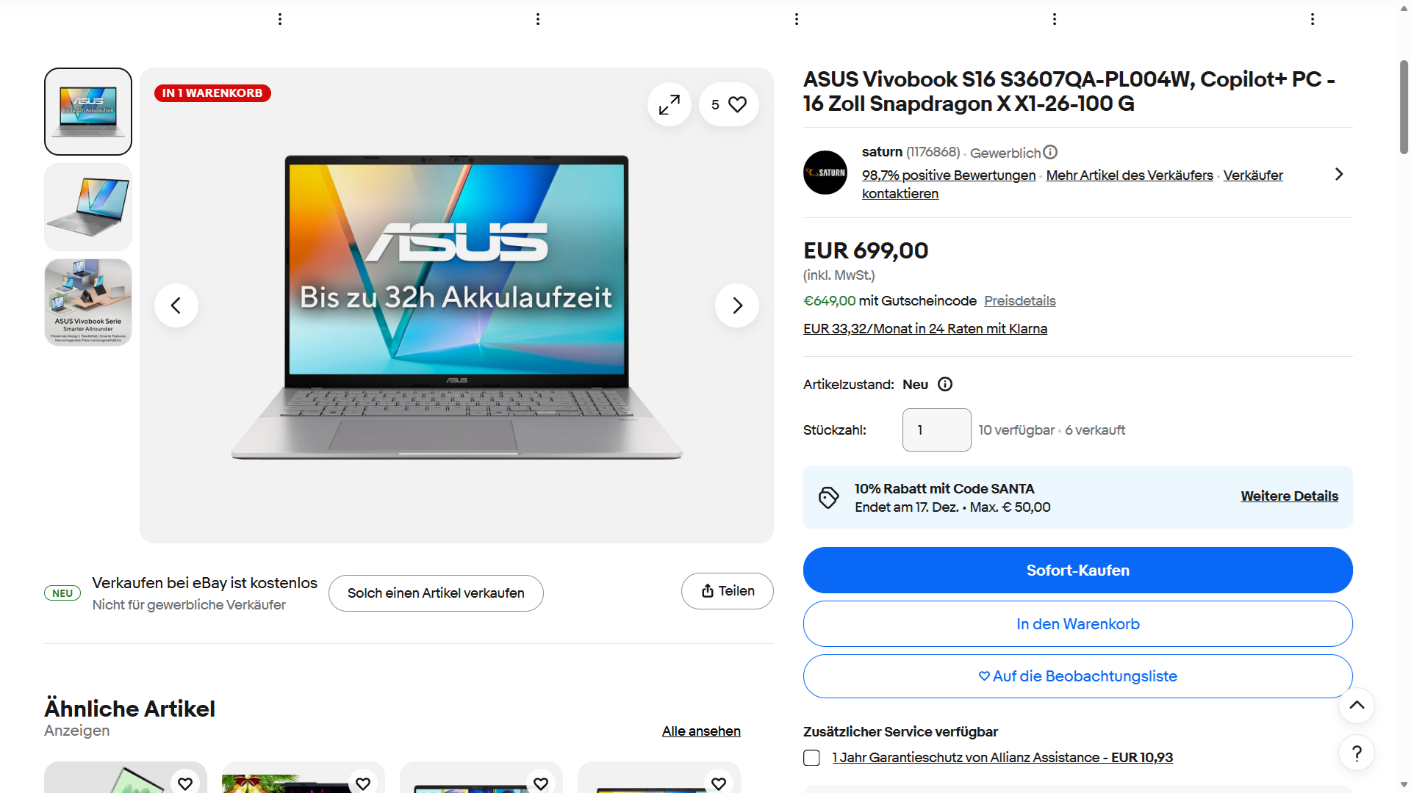This screenshot has width=1411, height=793.
Task: Open Weitere Details for SANTA coupon
Action: pyautogui.click(x=1289, y=496)
